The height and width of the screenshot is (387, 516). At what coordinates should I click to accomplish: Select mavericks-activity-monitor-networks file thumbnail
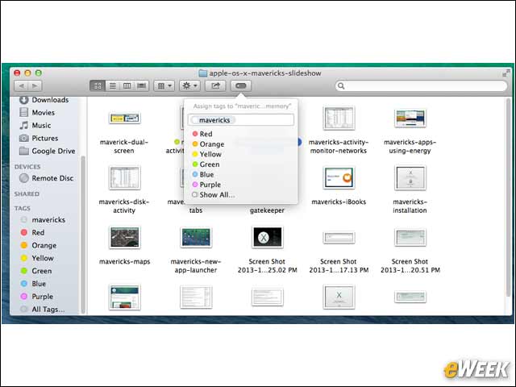pyautogui.click(x=339, y=118)
